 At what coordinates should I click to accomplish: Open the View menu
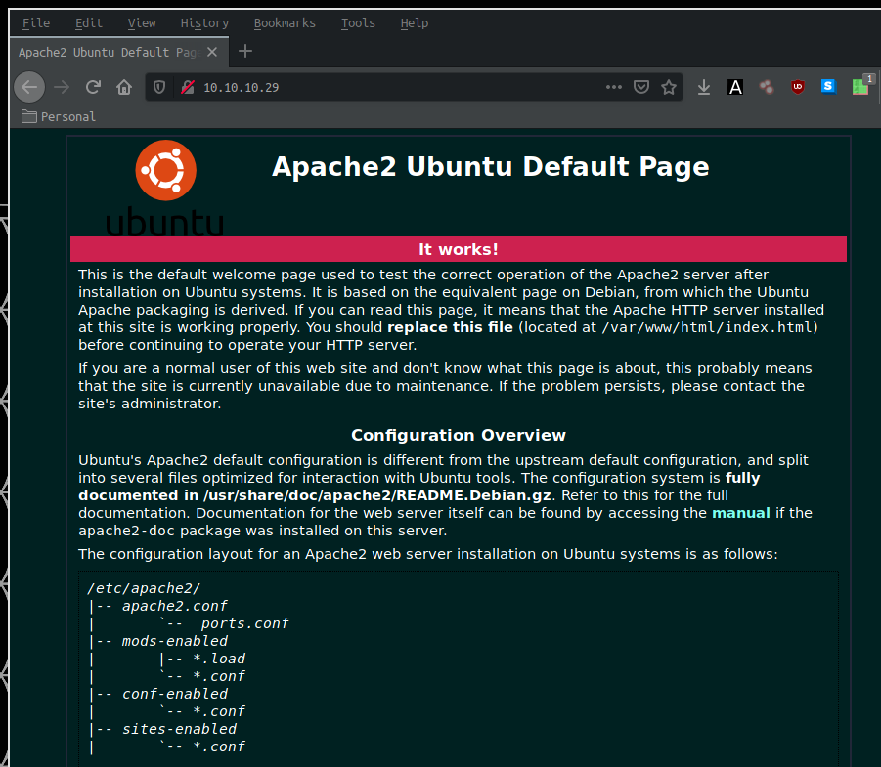pyautogui.click(x=142, y=23)
